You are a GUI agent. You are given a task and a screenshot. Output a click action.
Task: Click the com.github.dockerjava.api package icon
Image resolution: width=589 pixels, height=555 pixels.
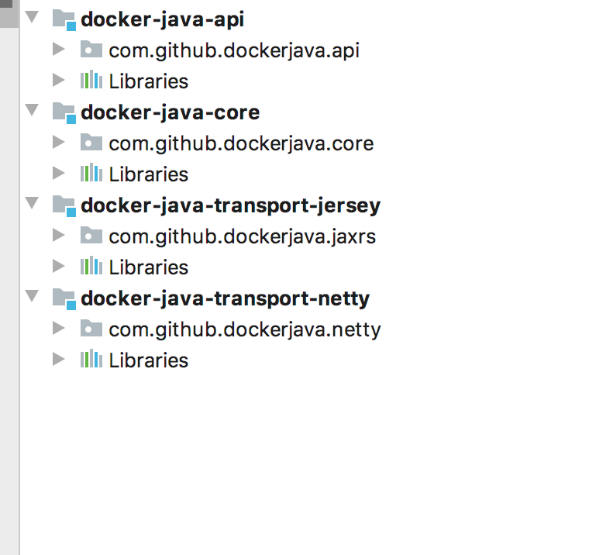click(x=91, y=49)
